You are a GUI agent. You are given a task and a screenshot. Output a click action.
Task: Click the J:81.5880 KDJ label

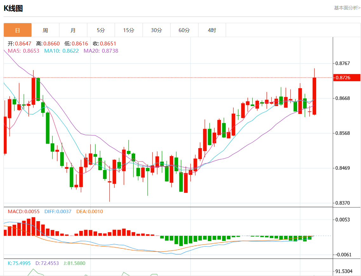tap(74, 263)
